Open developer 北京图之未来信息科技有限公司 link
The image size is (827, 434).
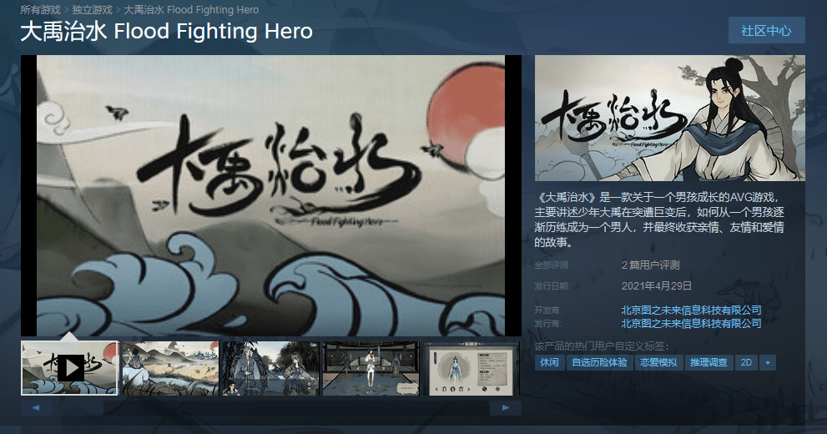point(691,310)
